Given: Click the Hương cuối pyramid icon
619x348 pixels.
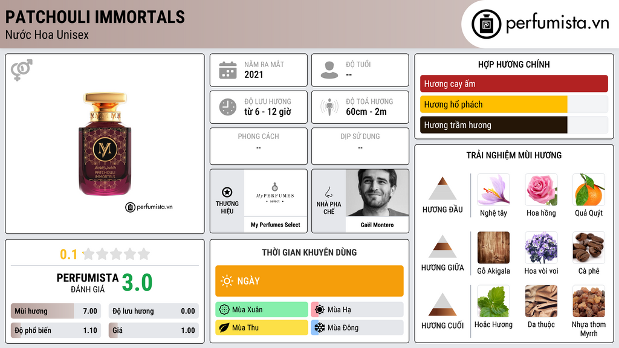Looking at the screenshot, I should (442, 304).
